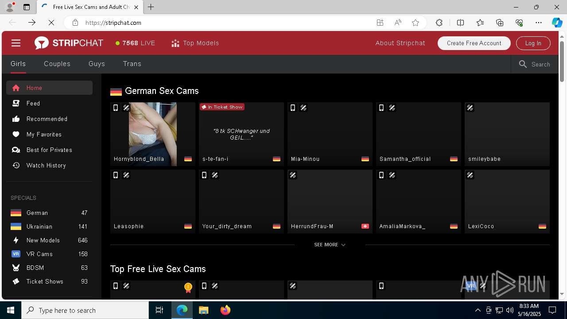Click the browser Forward arrow

[x=32, y=23]
